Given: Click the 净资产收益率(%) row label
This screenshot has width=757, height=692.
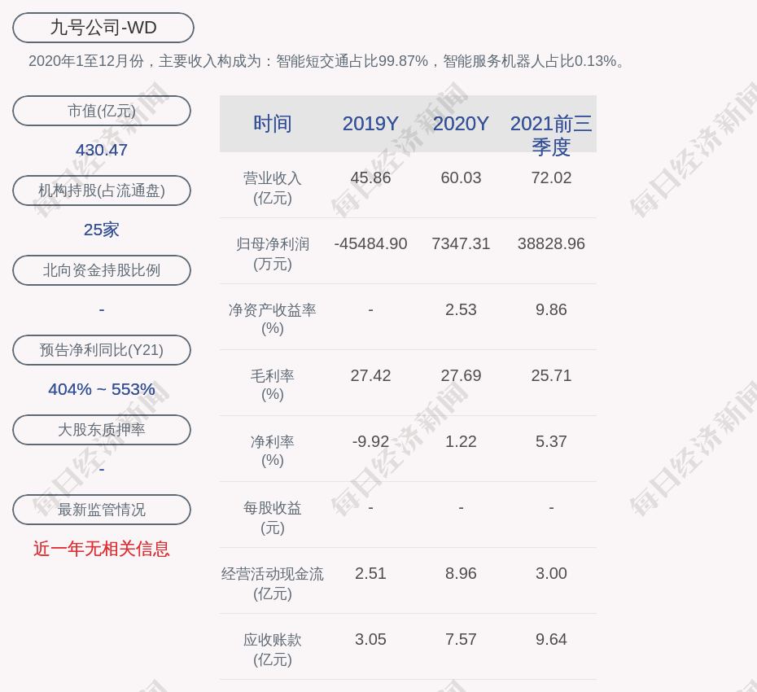Looking at the screenshot, I should (273, 319).
